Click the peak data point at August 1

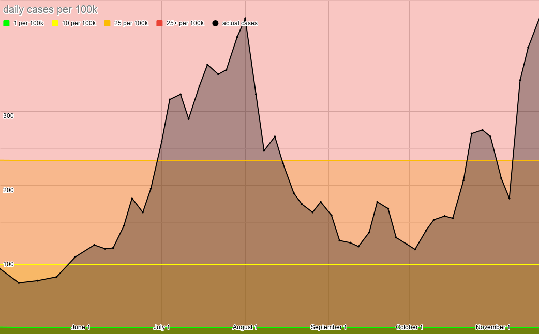pos(245,19)
